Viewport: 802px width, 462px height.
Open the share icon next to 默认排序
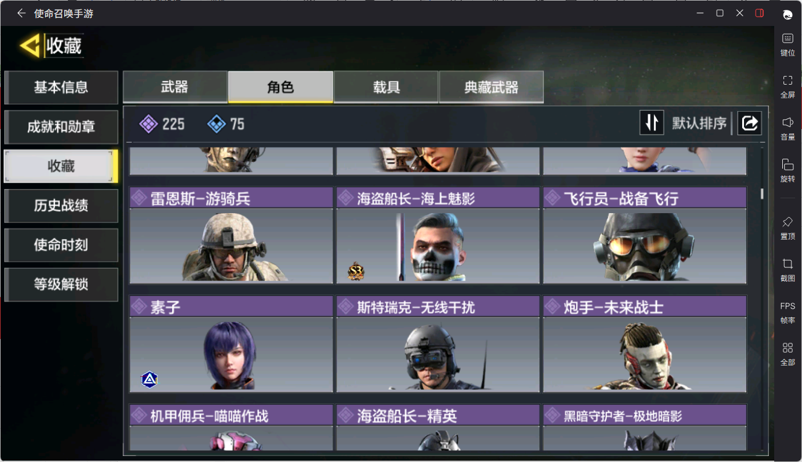[750, 123]
